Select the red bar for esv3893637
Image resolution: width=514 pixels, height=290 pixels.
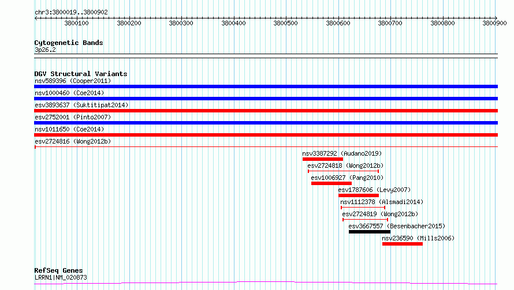(x=266, y=111)
